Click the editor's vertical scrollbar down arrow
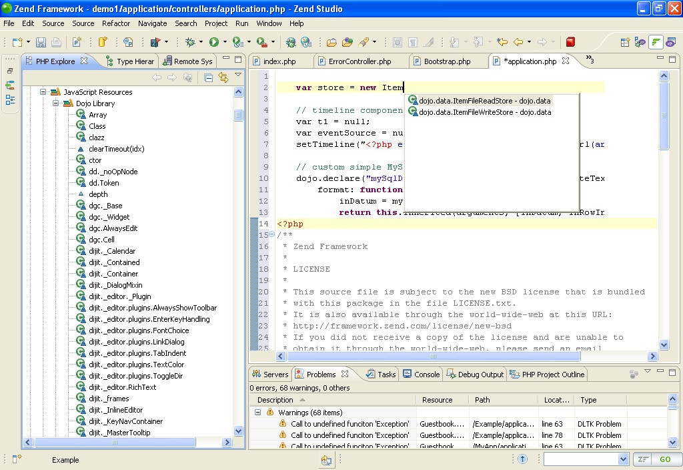The height and width of the screenshot is (470, 683). (664, 345)
